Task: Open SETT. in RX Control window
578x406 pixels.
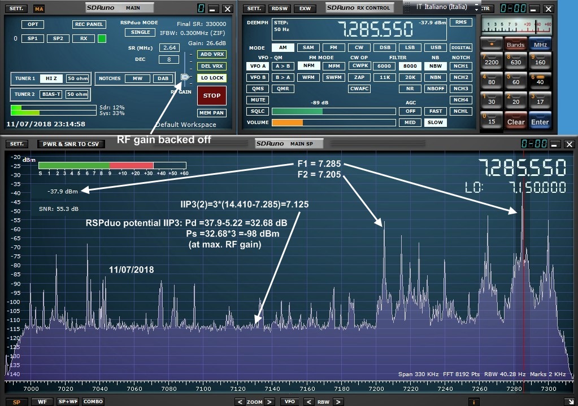Action: (254, 8)
